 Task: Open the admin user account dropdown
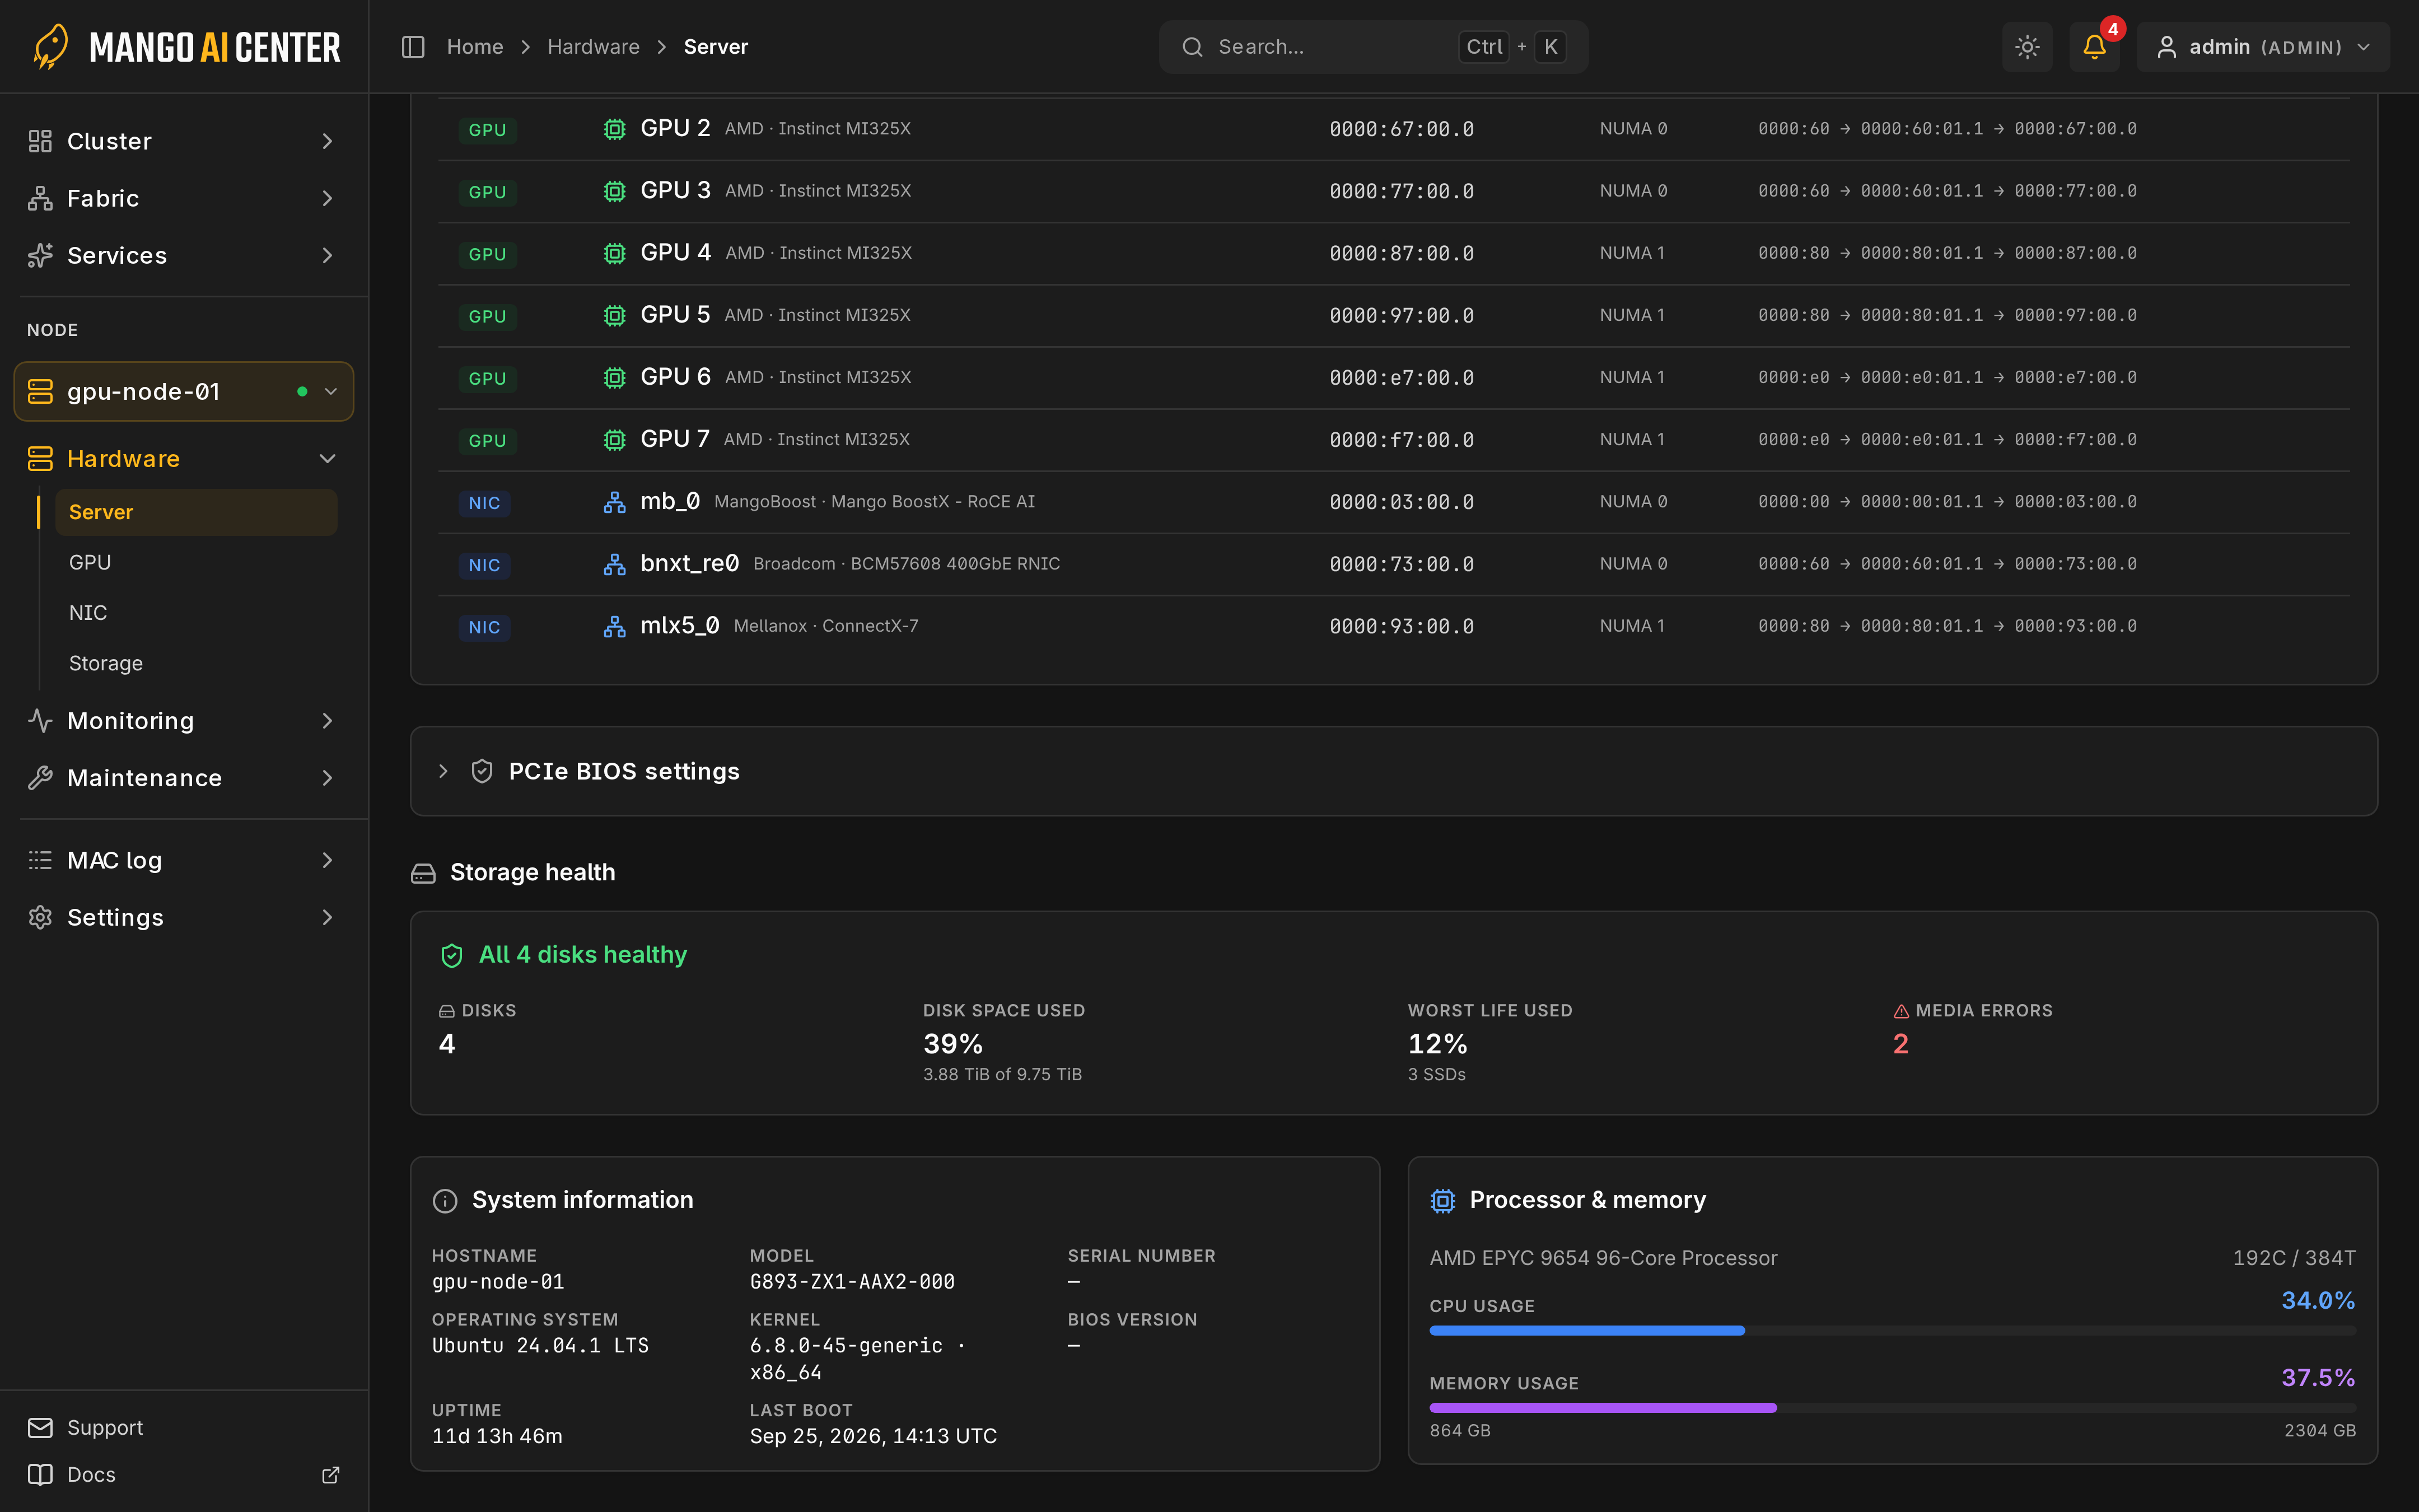click(2263, 47)
